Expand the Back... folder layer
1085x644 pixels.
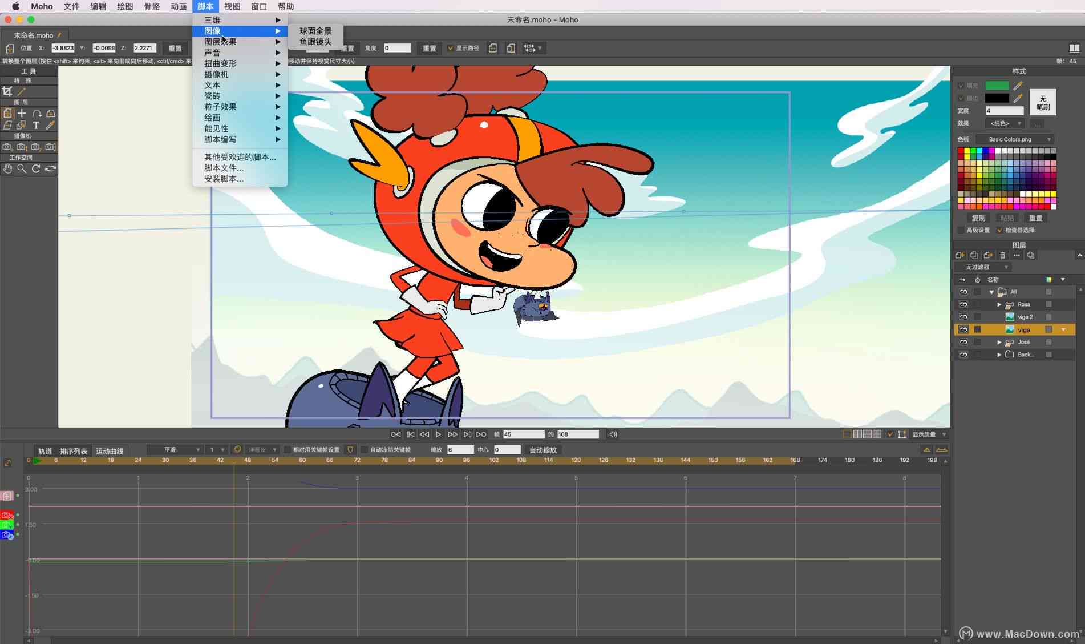click(x=999, y=355)
